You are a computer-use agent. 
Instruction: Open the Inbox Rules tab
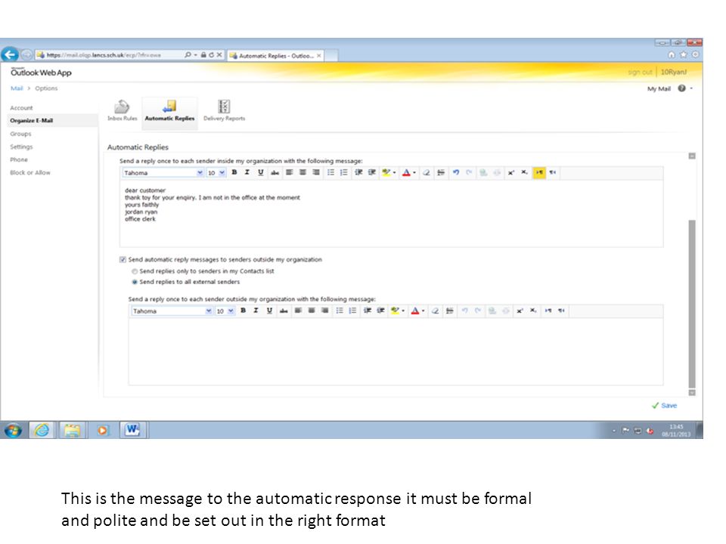click(x=123, y=111)
